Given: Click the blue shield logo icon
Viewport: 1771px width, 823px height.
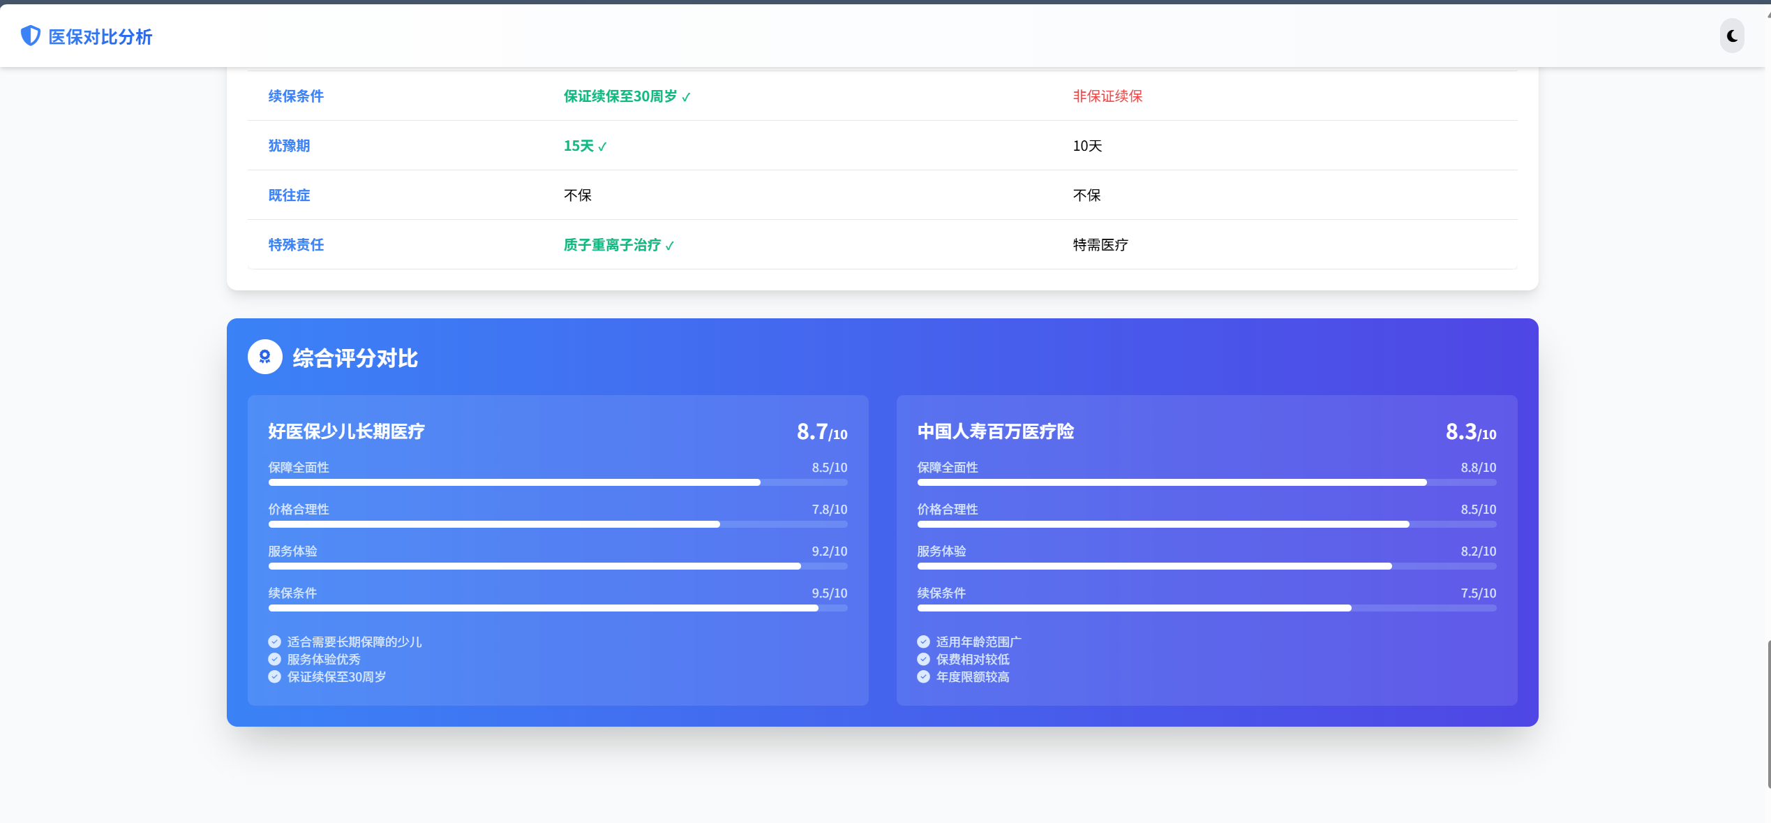Looking at the screenshot, I should pos(31,36).
